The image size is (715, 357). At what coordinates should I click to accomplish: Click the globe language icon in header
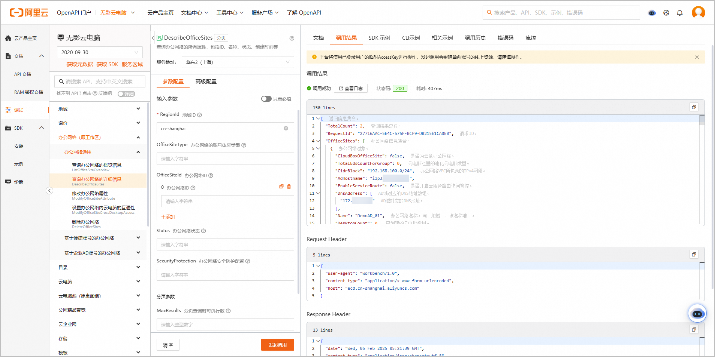point(666,13)
